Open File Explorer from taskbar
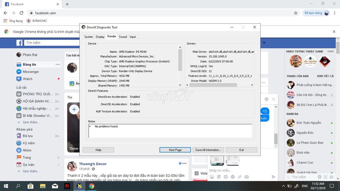340x191 pixels. [43, 186]
